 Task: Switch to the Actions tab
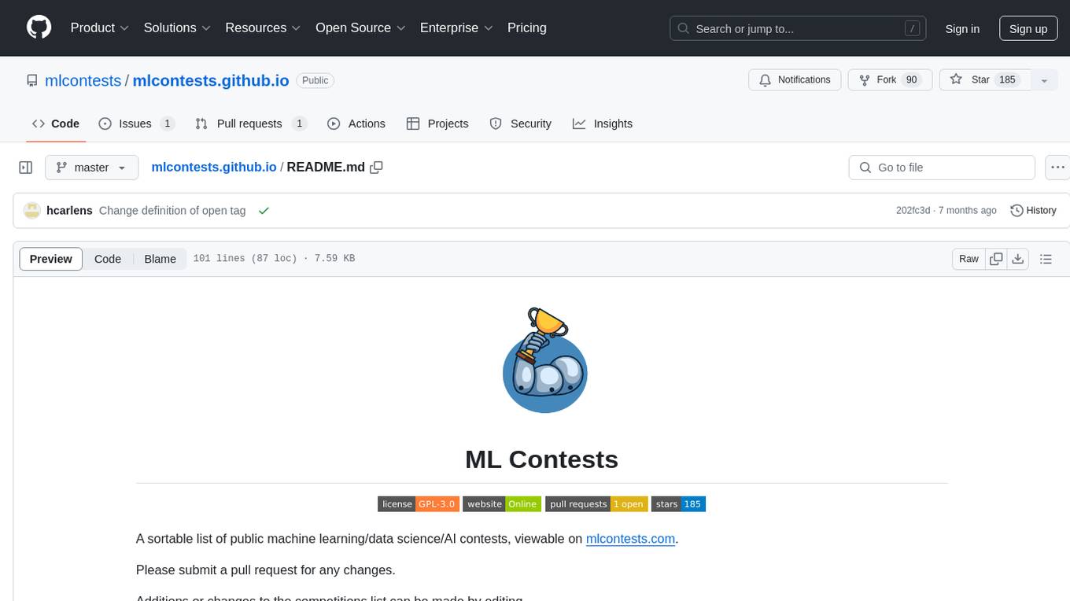356,124
